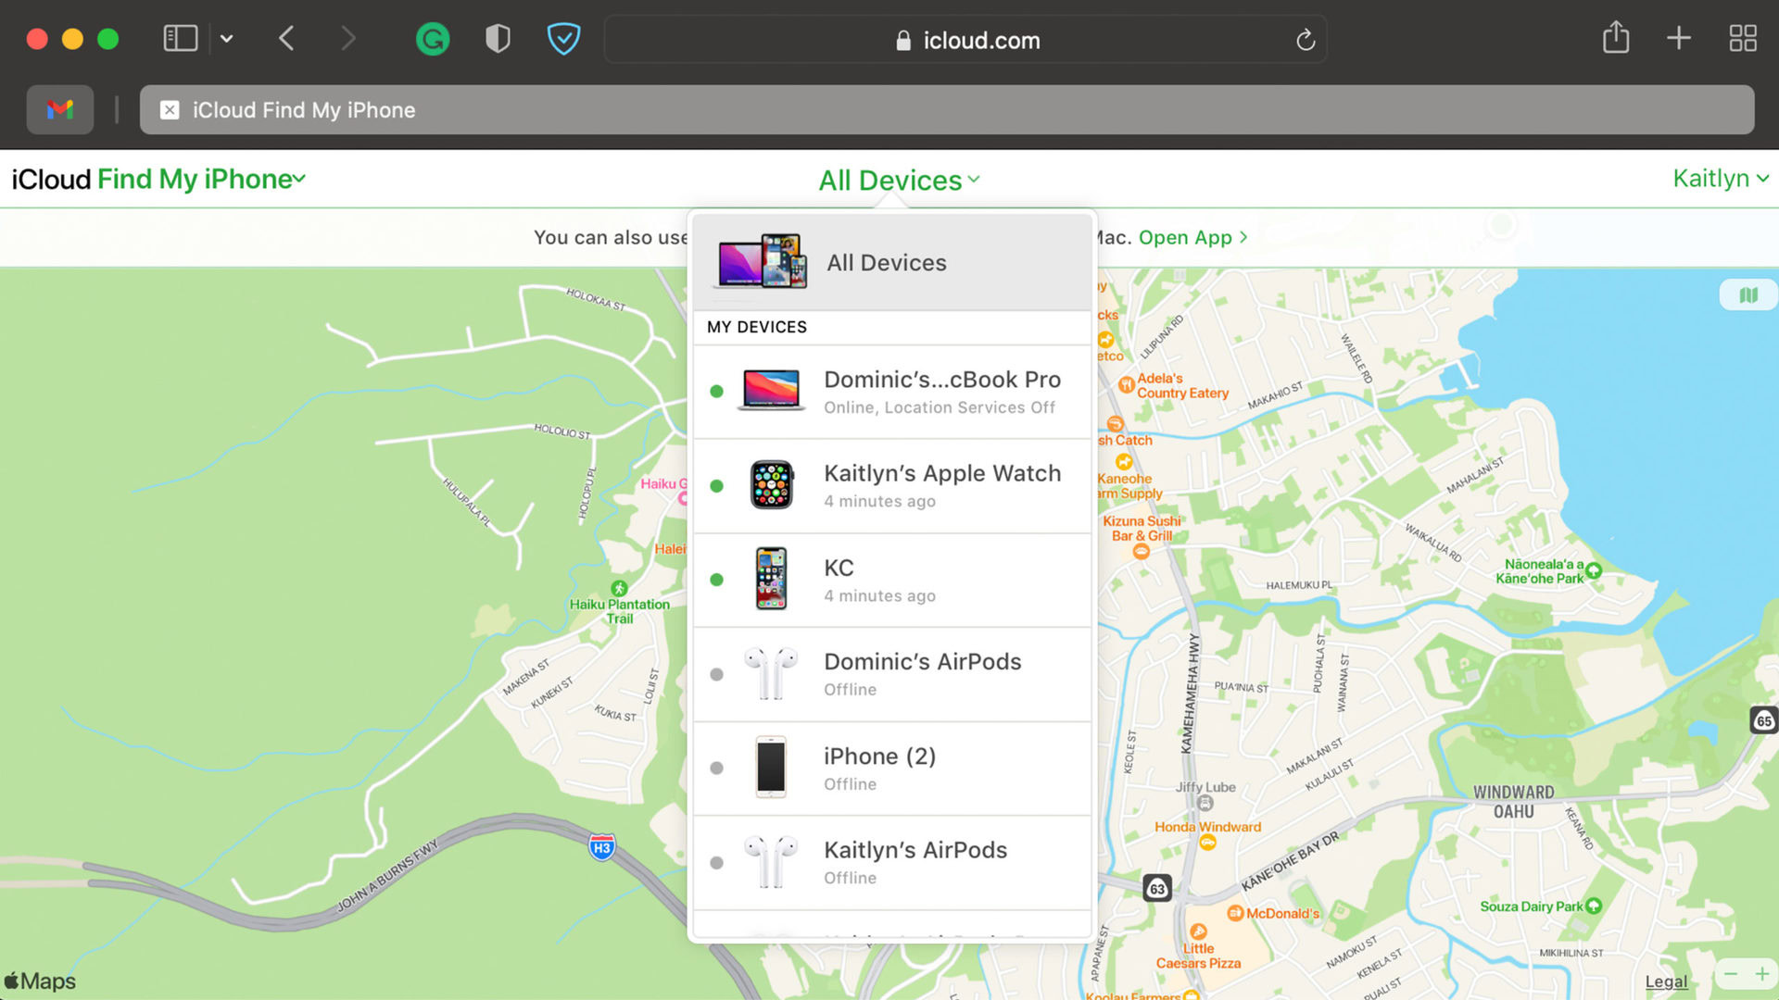Open the Safari share menu
Viewport: 1779px width, 1000px height.
click(1615, 38)
